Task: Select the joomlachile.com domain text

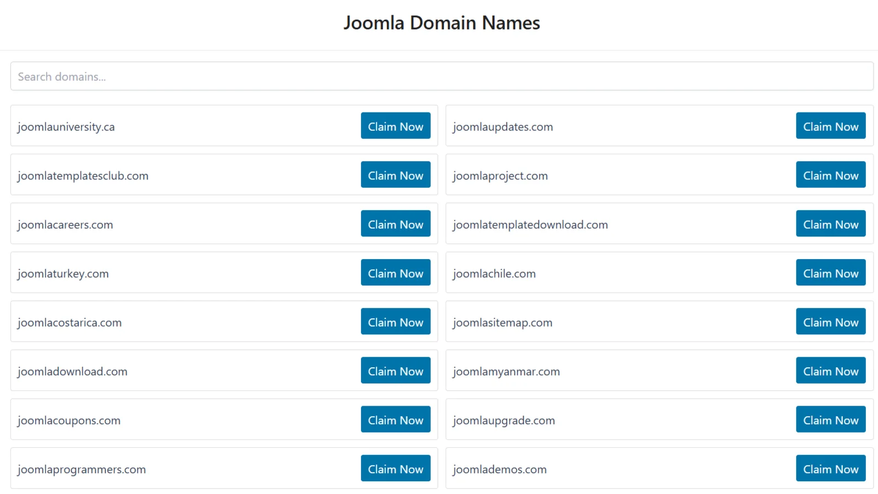Action: click(x=494, y=273)
